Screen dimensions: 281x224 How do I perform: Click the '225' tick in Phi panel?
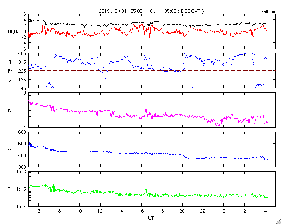coord(23,71)
